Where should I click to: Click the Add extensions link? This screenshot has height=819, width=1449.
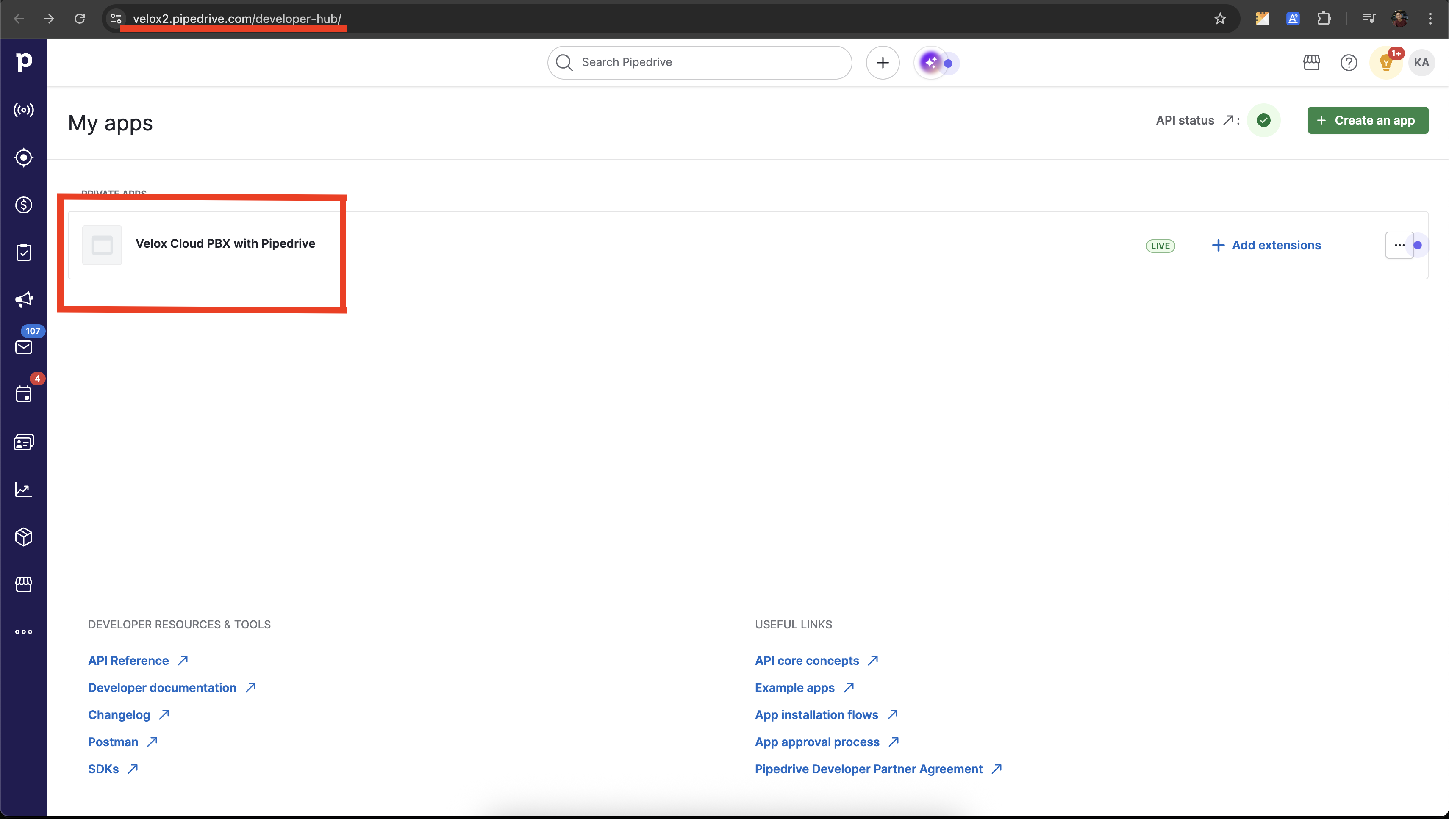point(1266,245)
